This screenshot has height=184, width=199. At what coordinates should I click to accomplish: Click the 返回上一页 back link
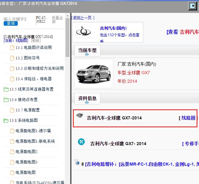coord(83,18)
